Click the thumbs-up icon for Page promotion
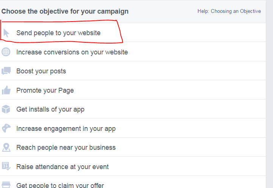Viewport: 273px width, 188px height. pyautogui.click(x=6, y=90)
